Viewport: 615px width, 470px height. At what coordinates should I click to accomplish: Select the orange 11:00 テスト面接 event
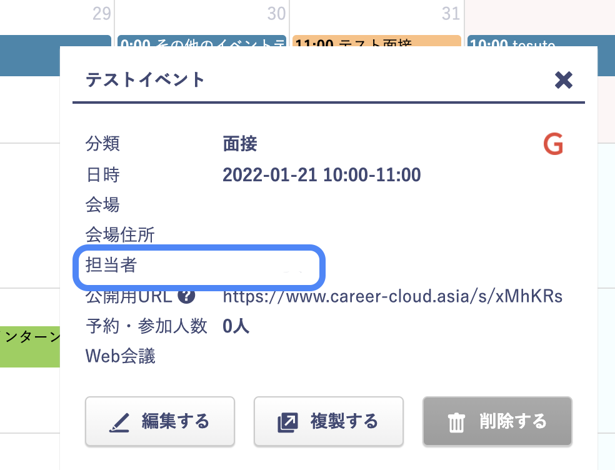click(376, 40)
